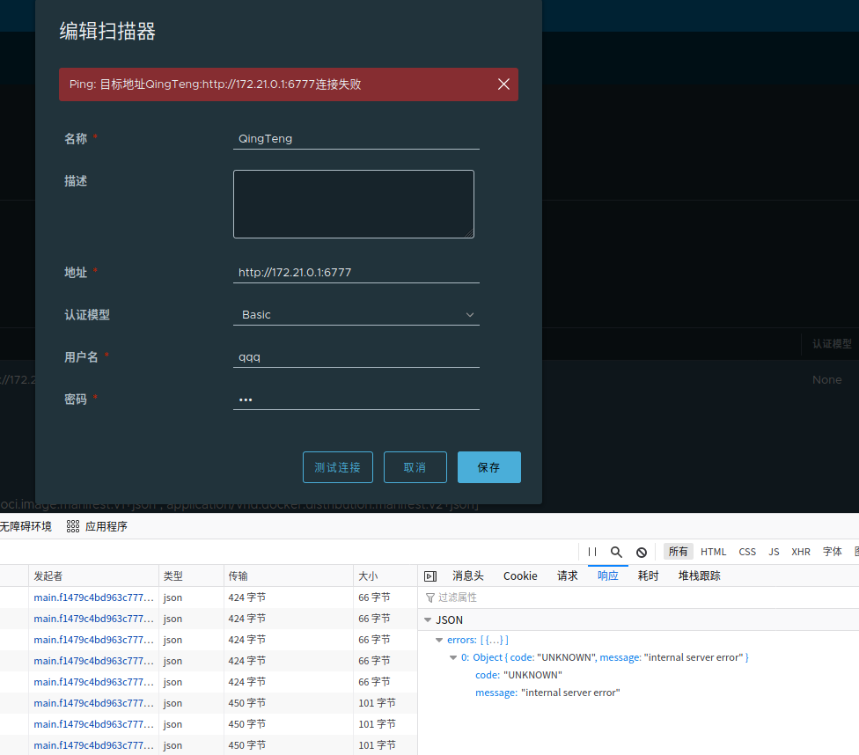Open the Cookie tab
Image resolution: width=859 pixels, height=755 pixels.
(520, 575)
